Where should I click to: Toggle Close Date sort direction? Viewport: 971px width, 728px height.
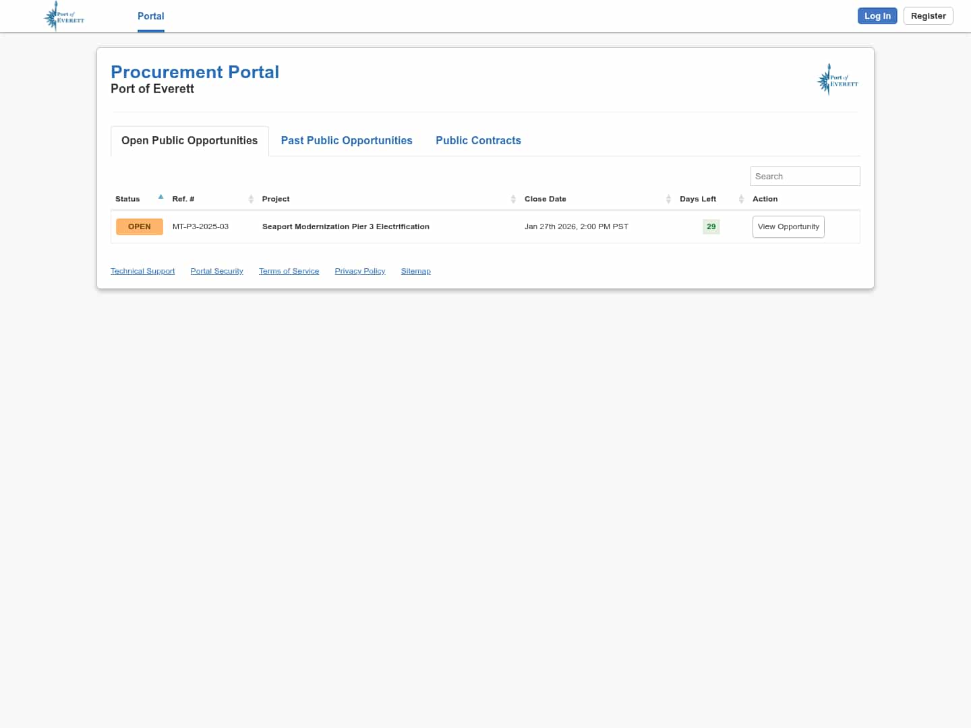(x=668, y=199)
